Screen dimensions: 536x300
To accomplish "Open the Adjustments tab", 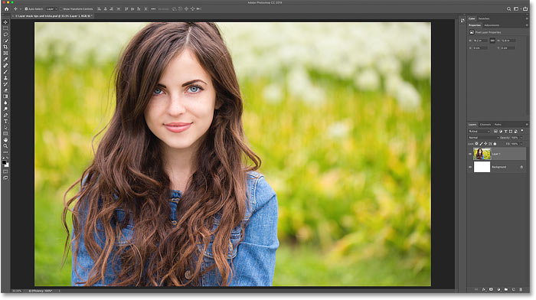I will click(x=492, y=25).
